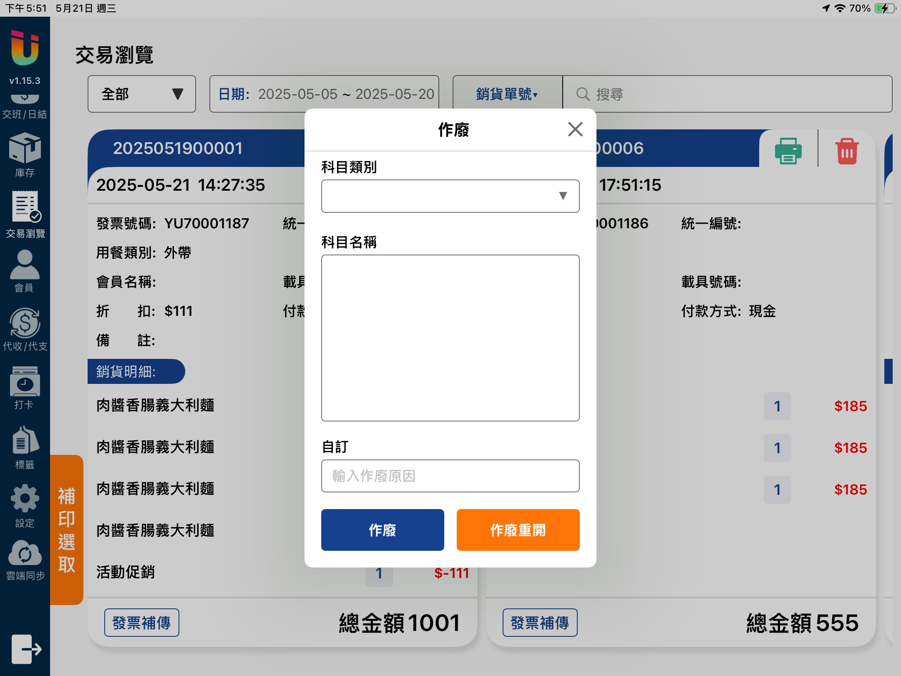901x676 pixels.
Task: Click the logout arrow icon
Action: coord(26,649)
